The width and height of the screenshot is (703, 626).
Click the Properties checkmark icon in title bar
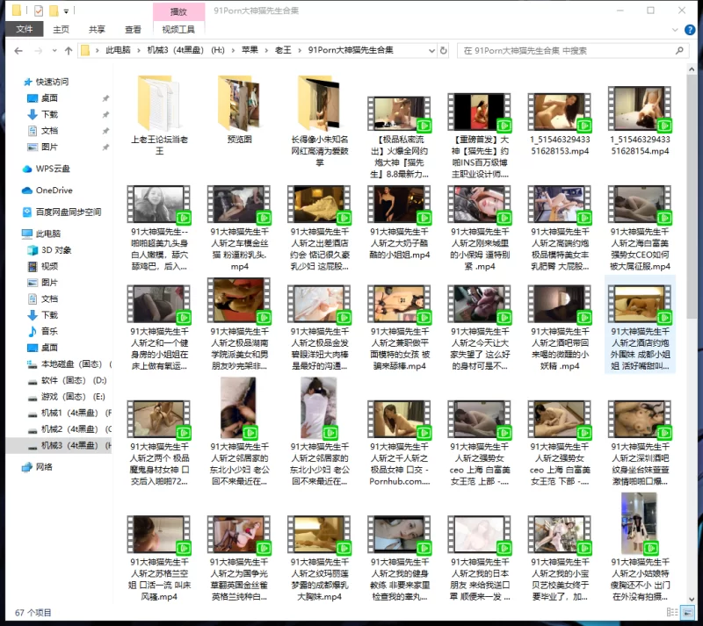coord(39,11)
